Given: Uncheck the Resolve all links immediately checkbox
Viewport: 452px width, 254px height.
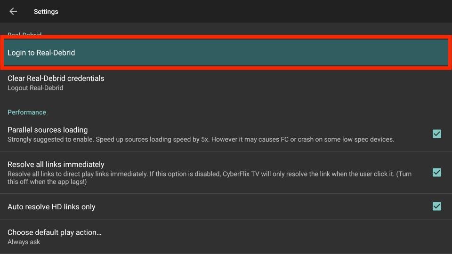Looking at the screenshot, I should tap(437, 173).
